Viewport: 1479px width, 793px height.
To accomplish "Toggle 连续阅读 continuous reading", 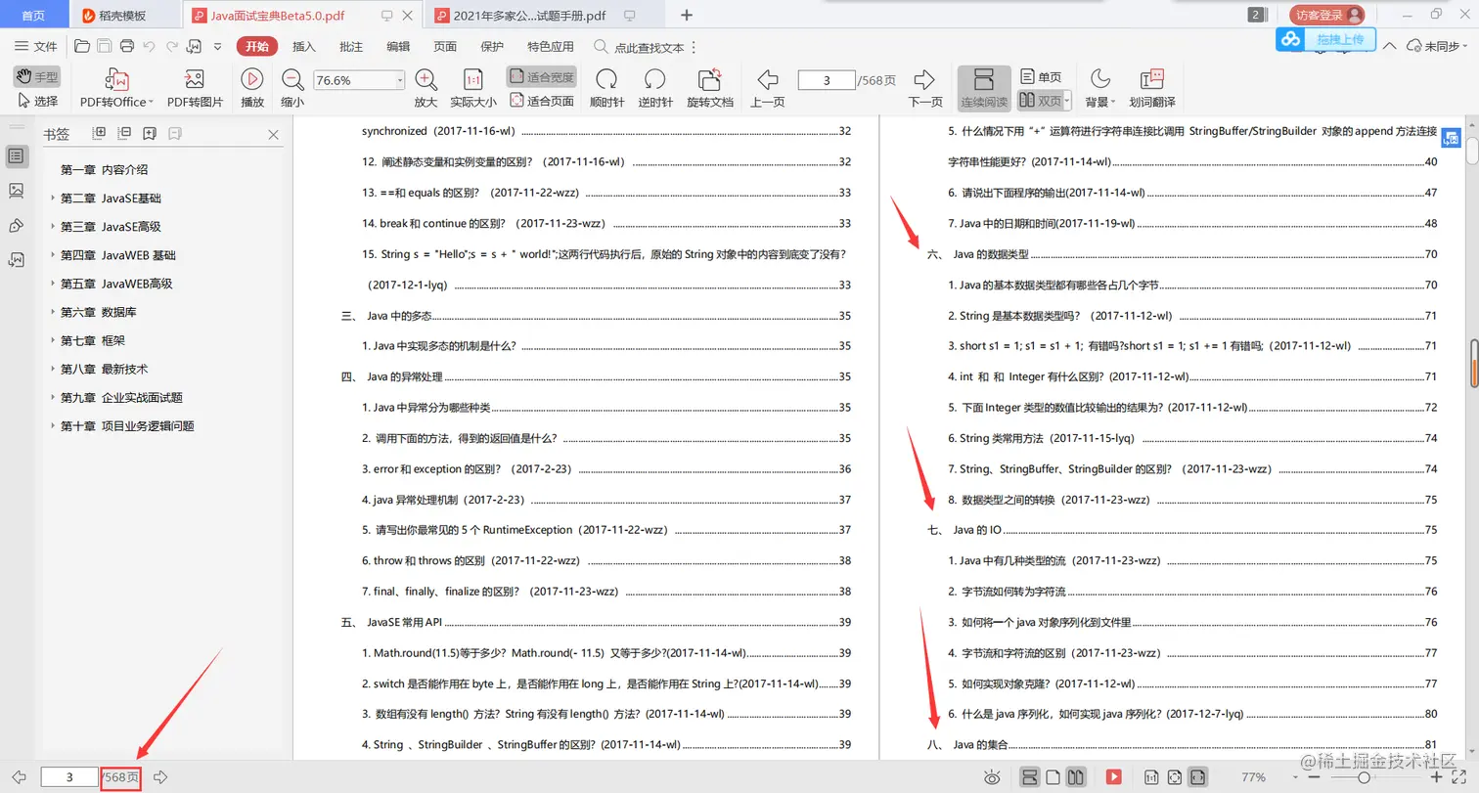I will 984,89.
